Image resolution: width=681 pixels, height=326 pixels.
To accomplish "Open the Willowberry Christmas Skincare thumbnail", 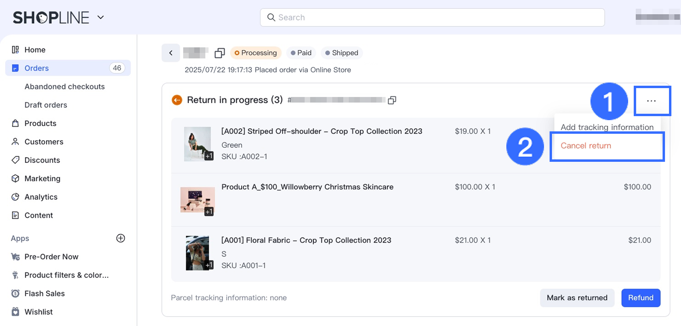I will point(197,200).
